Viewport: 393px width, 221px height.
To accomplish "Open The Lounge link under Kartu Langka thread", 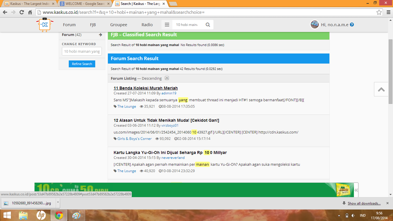I will pos(127,171).
